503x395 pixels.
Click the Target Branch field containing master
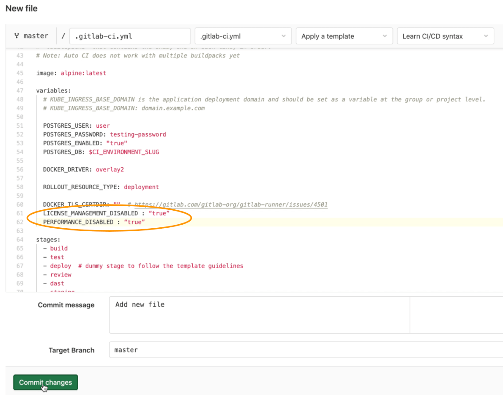click(x=305, y=350)
